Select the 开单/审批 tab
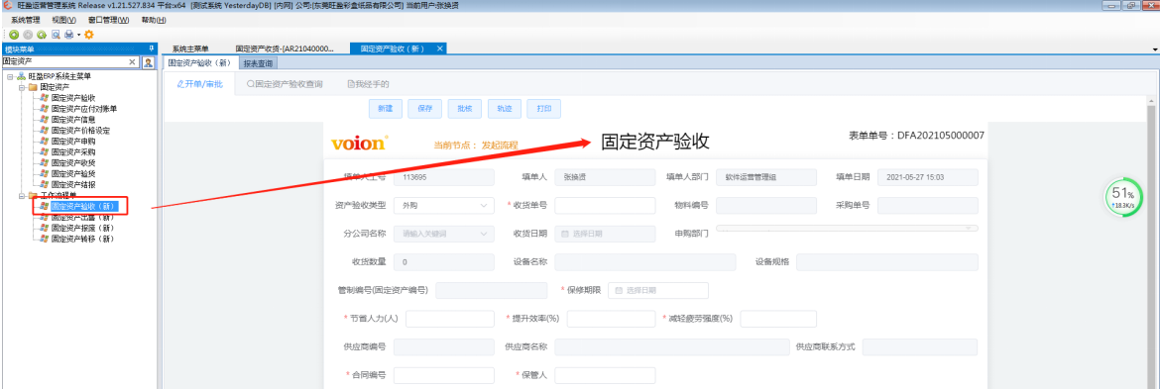Viewport: 1160px width, 389px height. 199,84
